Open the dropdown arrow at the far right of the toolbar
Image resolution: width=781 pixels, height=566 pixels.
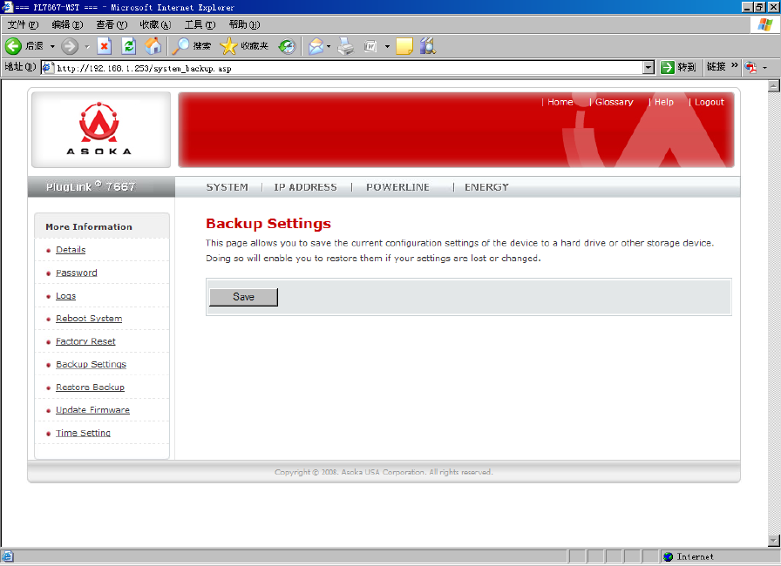click(764, 68)
